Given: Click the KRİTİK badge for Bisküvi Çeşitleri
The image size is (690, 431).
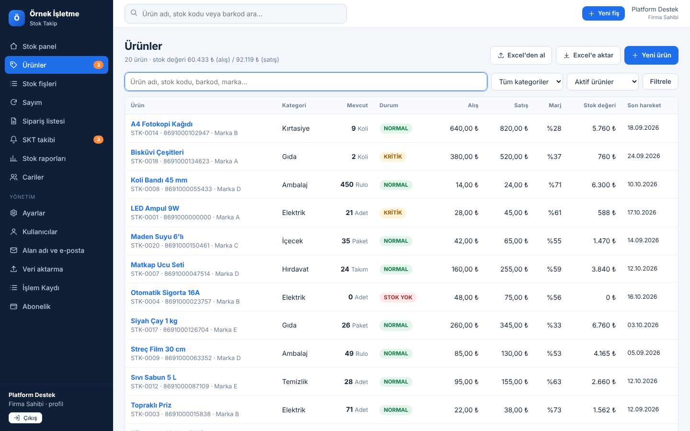Looking at the screenshot, I should tap(393, 157).
